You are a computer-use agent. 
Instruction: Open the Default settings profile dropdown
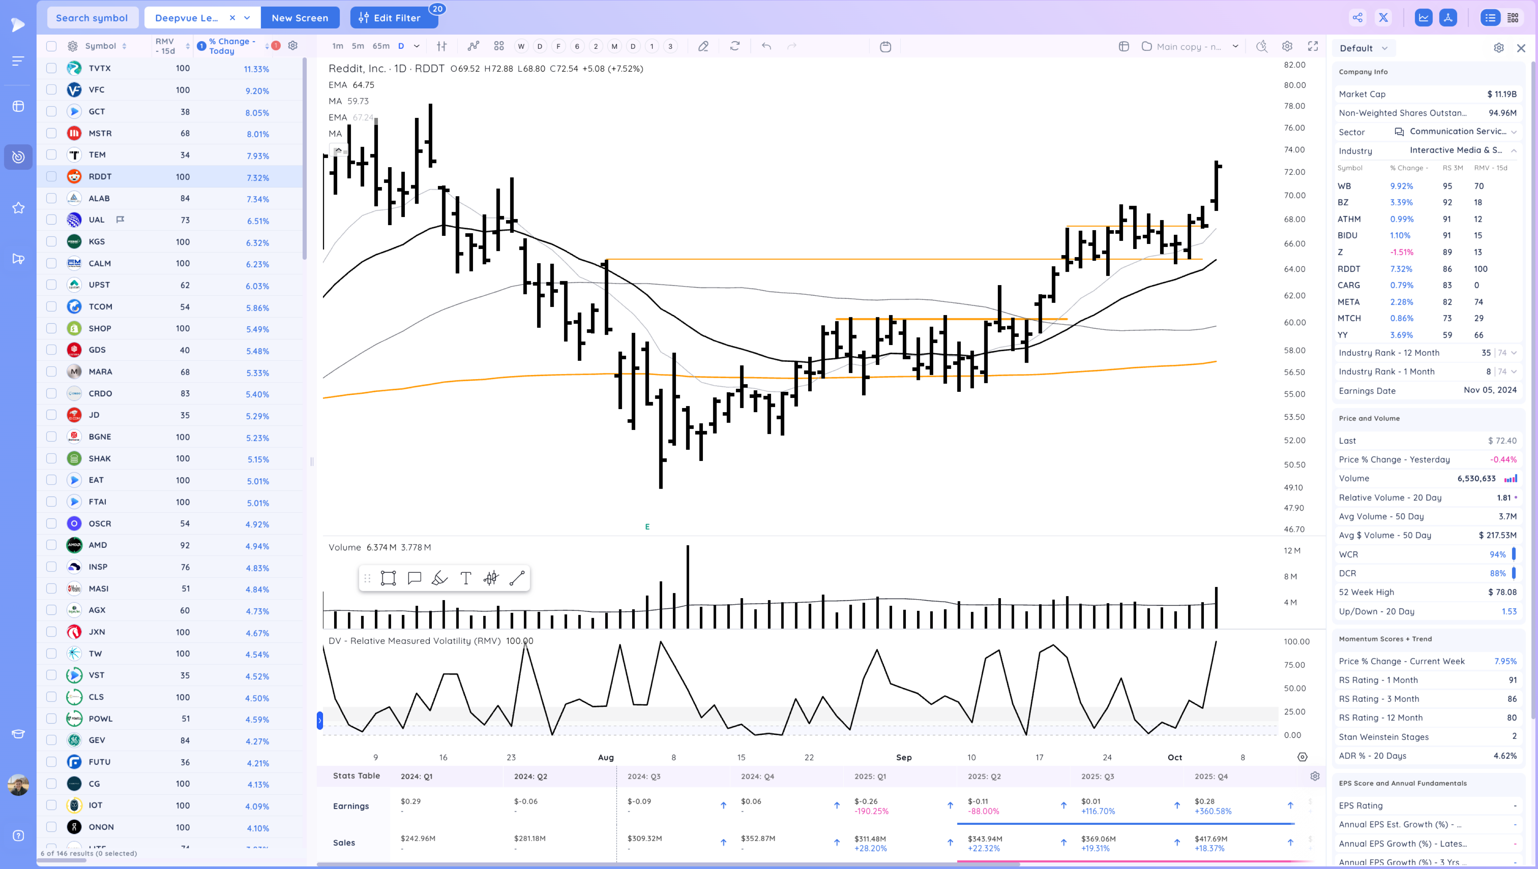point(1363,48)
